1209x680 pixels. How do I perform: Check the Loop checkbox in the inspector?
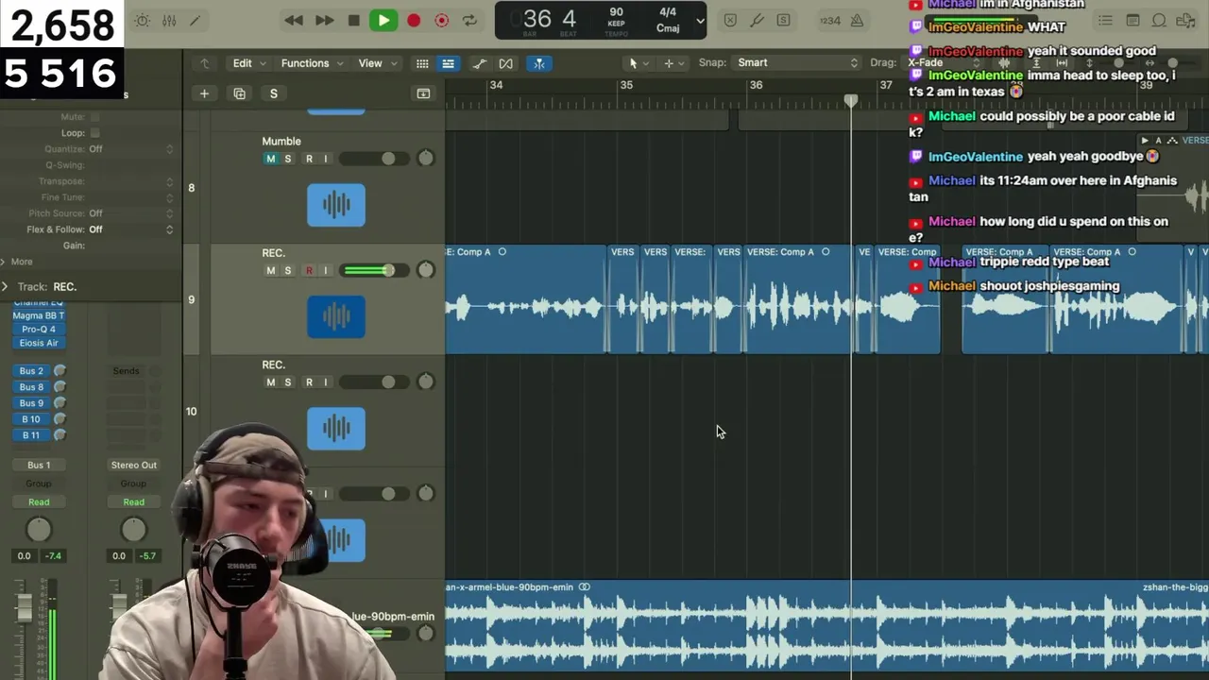tap(94, 133)
